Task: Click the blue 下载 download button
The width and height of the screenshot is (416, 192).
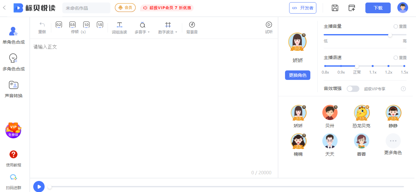Action: [x=378, y=8]
